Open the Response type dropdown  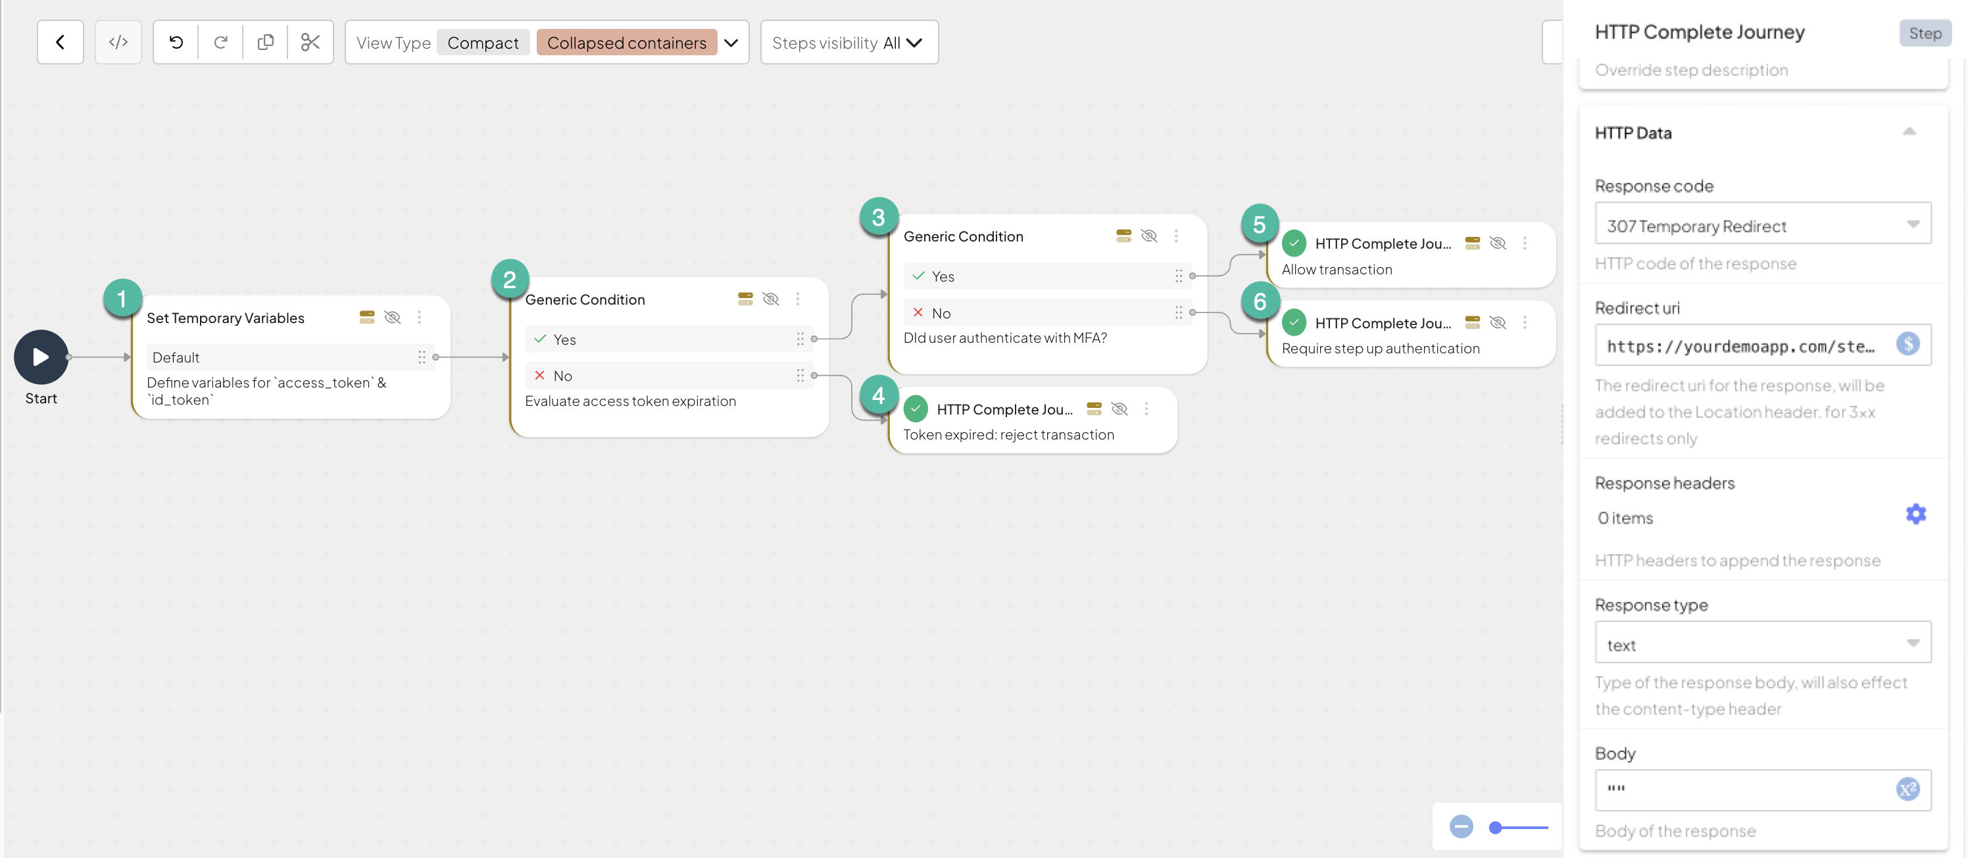coord(1763,643)
